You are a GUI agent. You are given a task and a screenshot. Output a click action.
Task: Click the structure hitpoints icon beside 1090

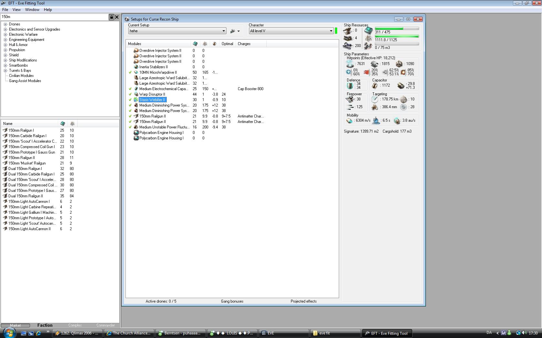click(x=399, y=64)
